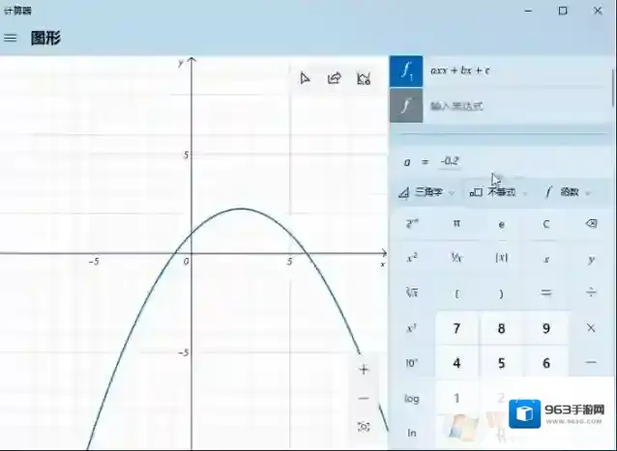Click the share graph icon
This screenshot has width=617, height=451.
[335, 79]
